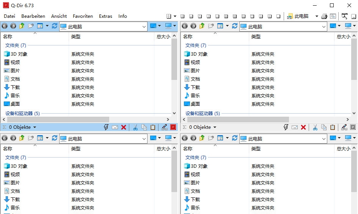This screenshot has width=358, height=214.
Task: Expand the address combo box in top-left pane
Action: pyautogui.click(x=144, y=27)
